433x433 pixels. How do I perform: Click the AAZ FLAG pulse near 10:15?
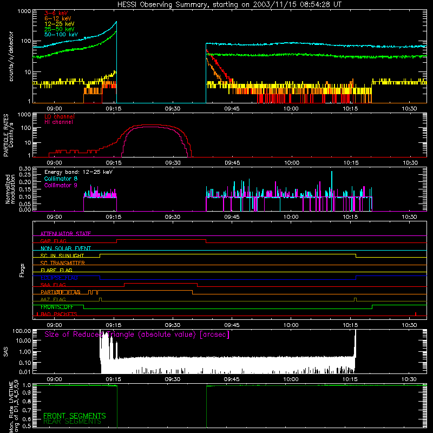(x=355, y=300)
